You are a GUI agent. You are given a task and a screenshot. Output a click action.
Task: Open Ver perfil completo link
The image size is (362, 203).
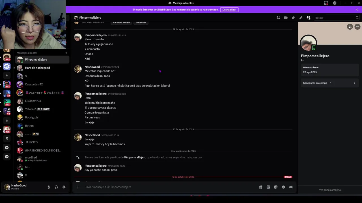330,190
